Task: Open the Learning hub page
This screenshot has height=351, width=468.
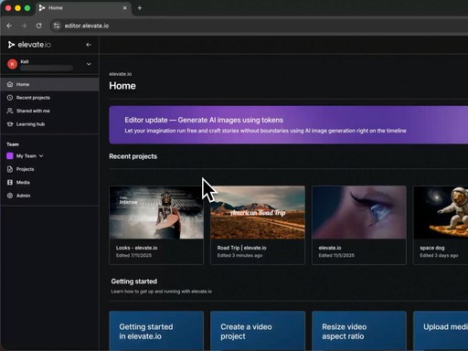Action: [x=49, y=124]
